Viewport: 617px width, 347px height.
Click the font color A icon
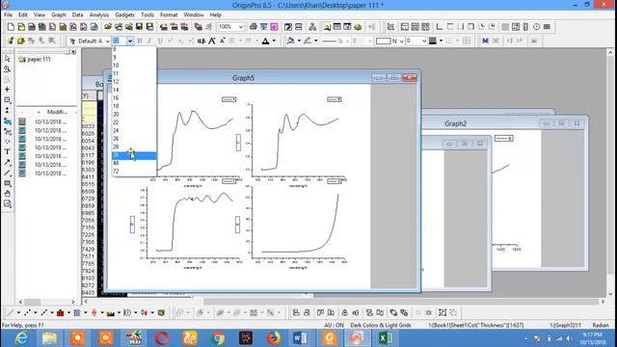(266, 40)
